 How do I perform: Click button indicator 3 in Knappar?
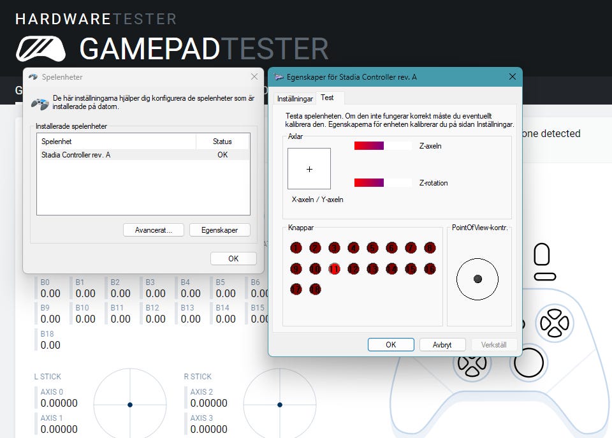334,248
